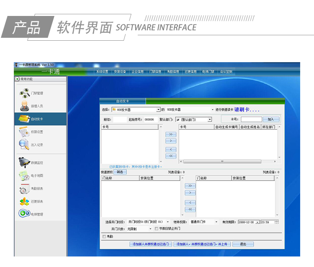The height and width of the screenshot is (267, 314).
Task: Open 电梯门禁 menu
Action: (208, 72)
